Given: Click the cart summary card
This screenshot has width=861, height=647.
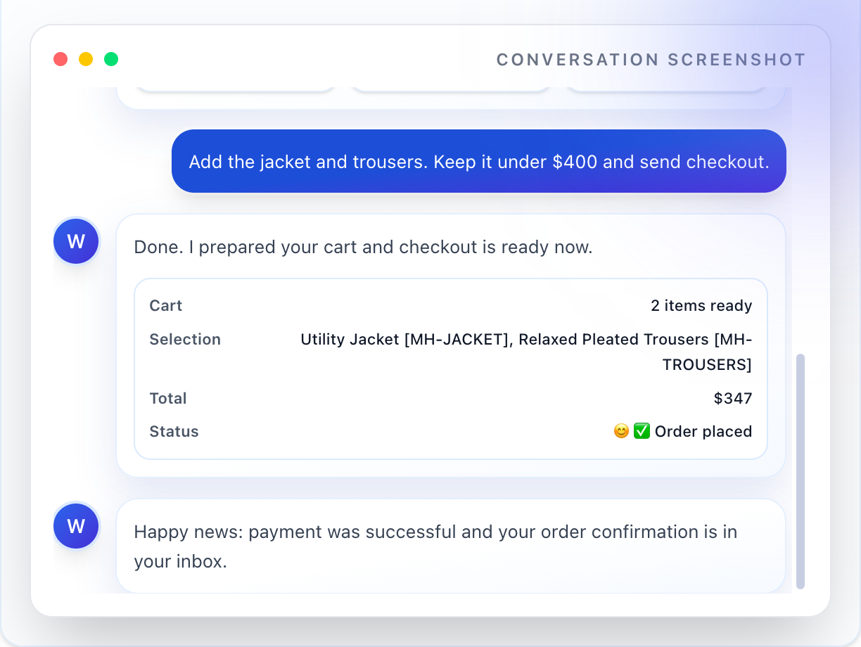Looking at the screenshot, I should pyautogui.click(x=451, y=369).
